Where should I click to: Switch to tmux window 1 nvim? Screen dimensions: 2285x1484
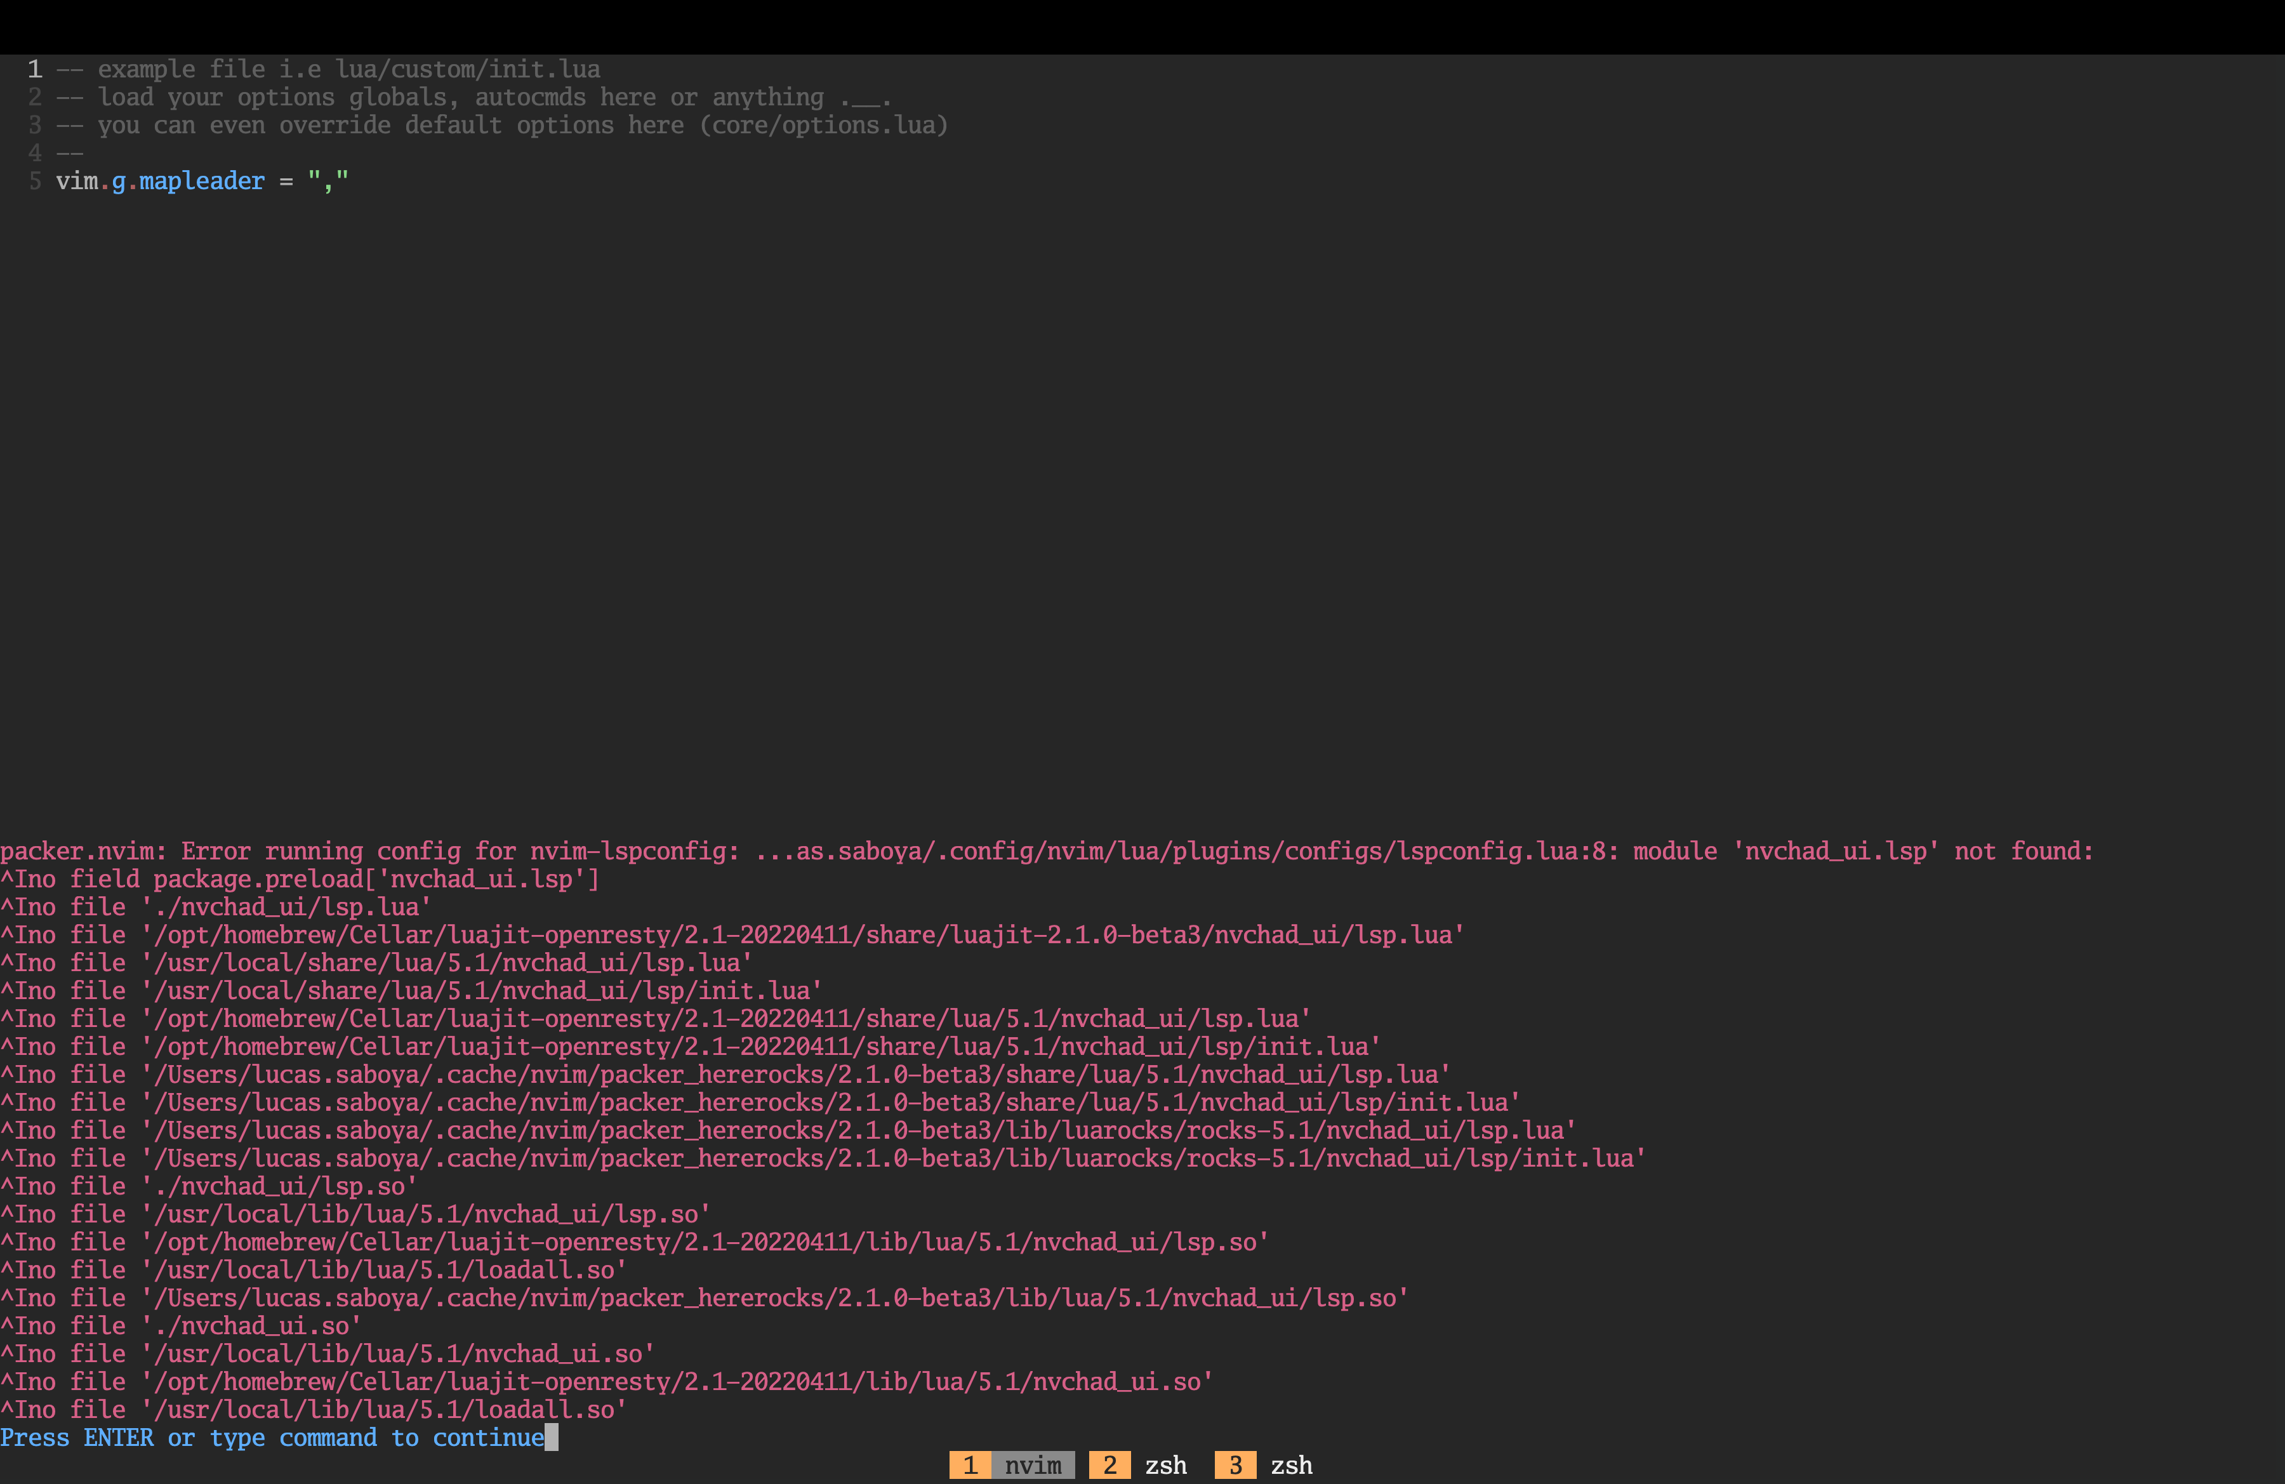click(x=1011, y=1466)
